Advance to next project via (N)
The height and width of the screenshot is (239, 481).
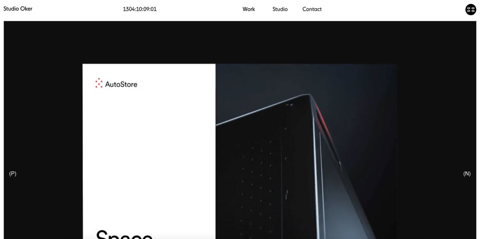(466, 173)
